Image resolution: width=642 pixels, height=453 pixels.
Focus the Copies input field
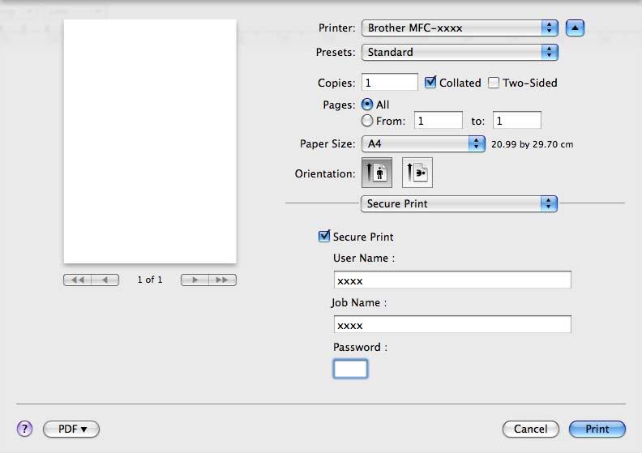(x=390, y=82)
